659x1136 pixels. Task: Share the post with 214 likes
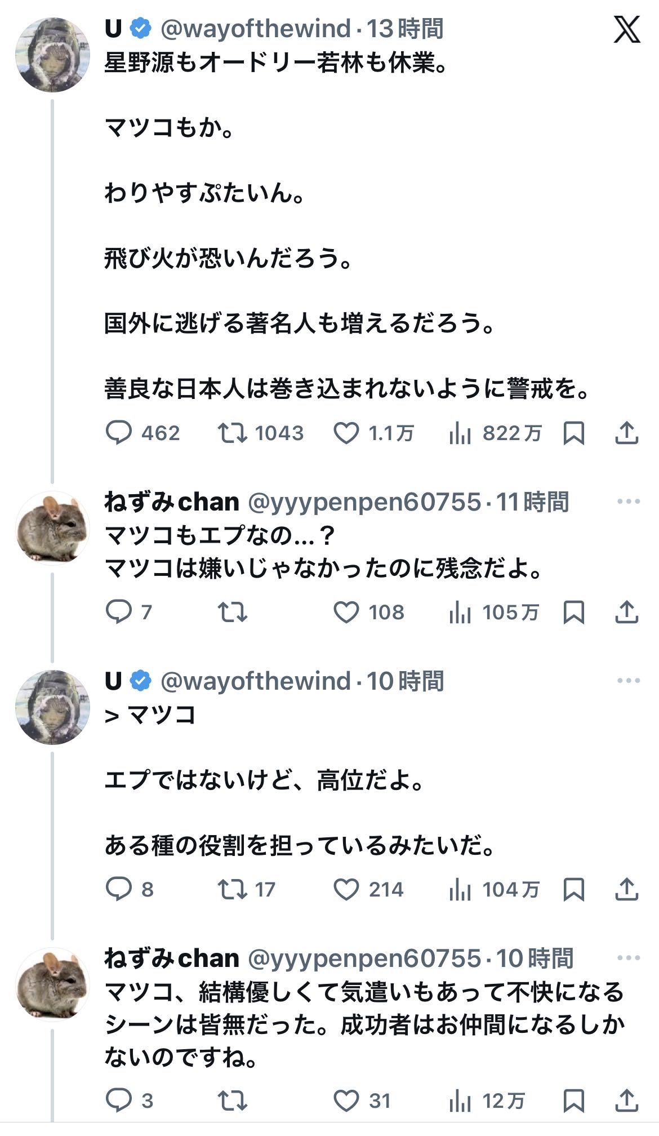[626, 889]
